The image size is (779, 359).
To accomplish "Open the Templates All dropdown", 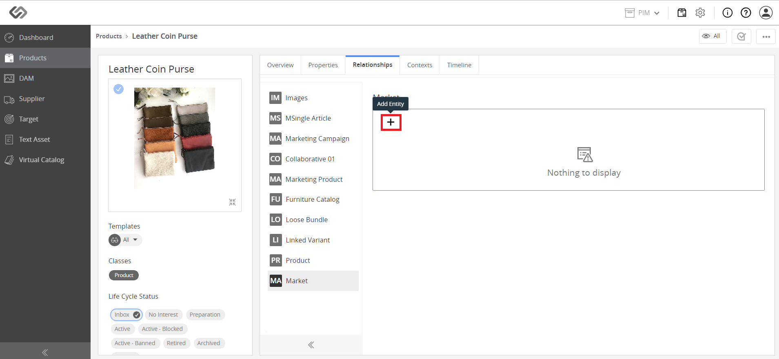I will (x=125, y=240).
